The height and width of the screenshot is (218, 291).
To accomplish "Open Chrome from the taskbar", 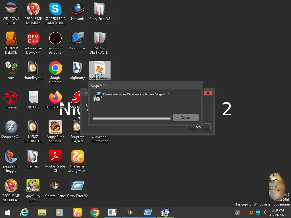I will click(95, 212).
